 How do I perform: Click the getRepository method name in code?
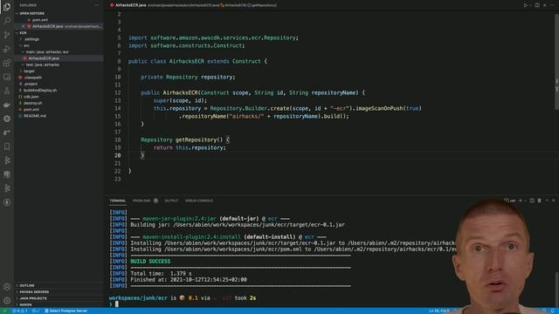pyautogui.click(x=196, y=140)
